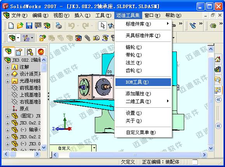Expand the 光源与相机 tree node
This screenshot has width=225, height=167.
[x=7, y=81]
